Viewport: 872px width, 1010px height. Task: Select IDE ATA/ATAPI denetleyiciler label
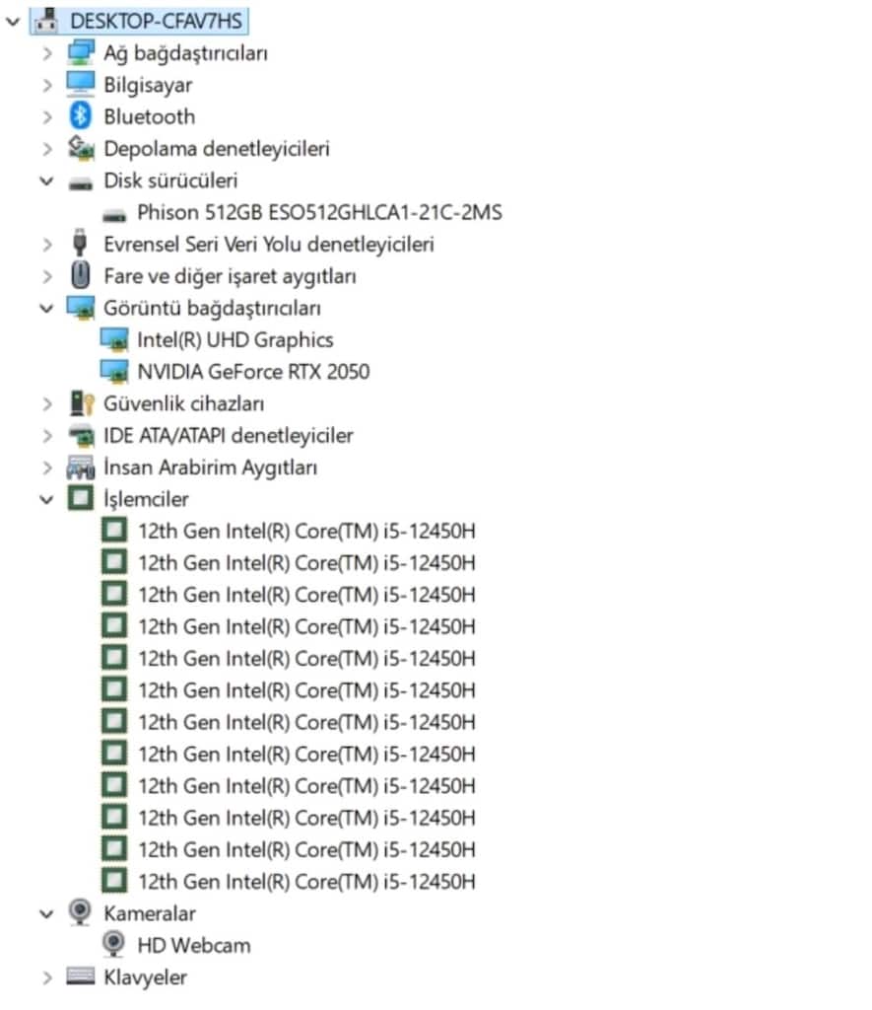coord(228,436)
